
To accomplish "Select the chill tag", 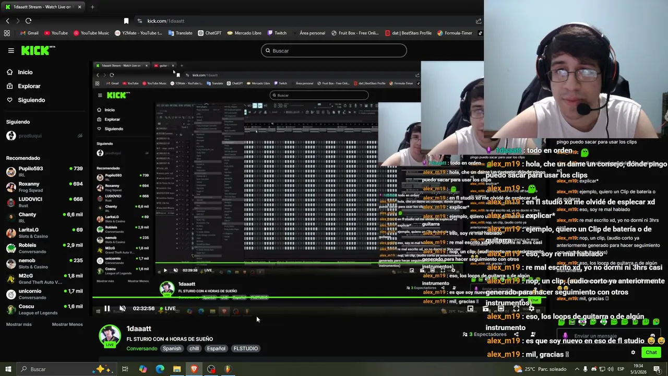I will [x=194, y=348].
